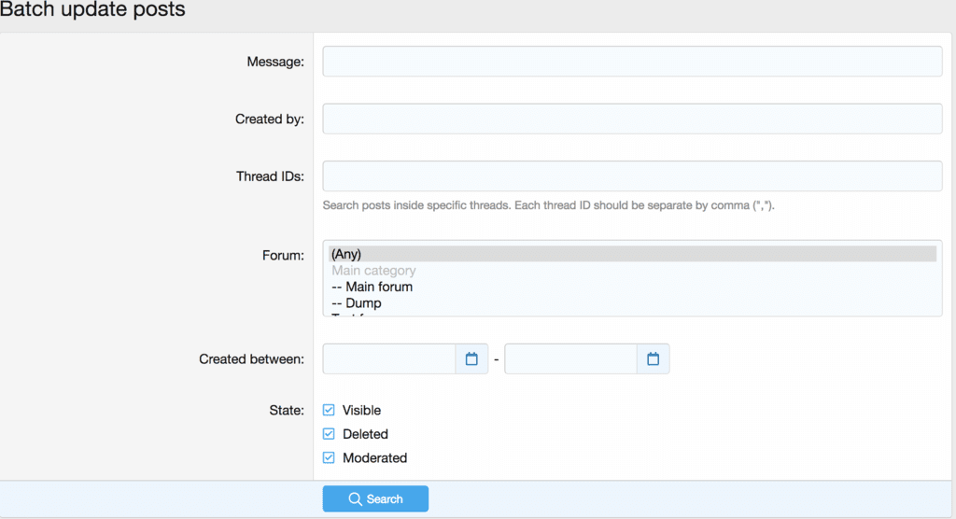
Task: Click the 'Created between:' label
Action: [x=251, y=359]
